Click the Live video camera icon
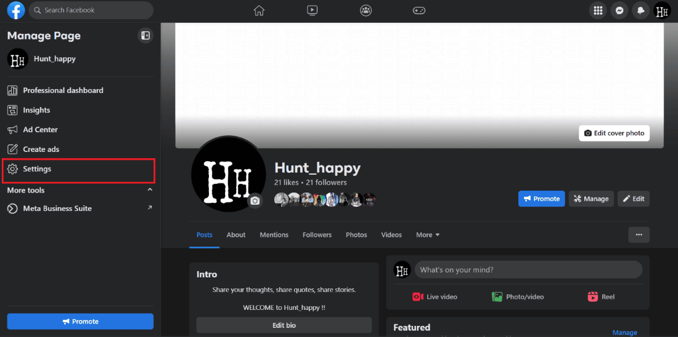This screenshot has width=678, height=337. [x=417, y=296]
